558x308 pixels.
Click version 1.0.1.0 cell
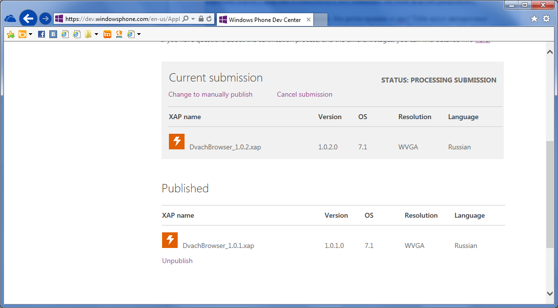(334, 246)
